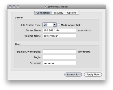Click the Launch it ! button
The height and width of the screenshot is (90, 113).
coord(73,75)
